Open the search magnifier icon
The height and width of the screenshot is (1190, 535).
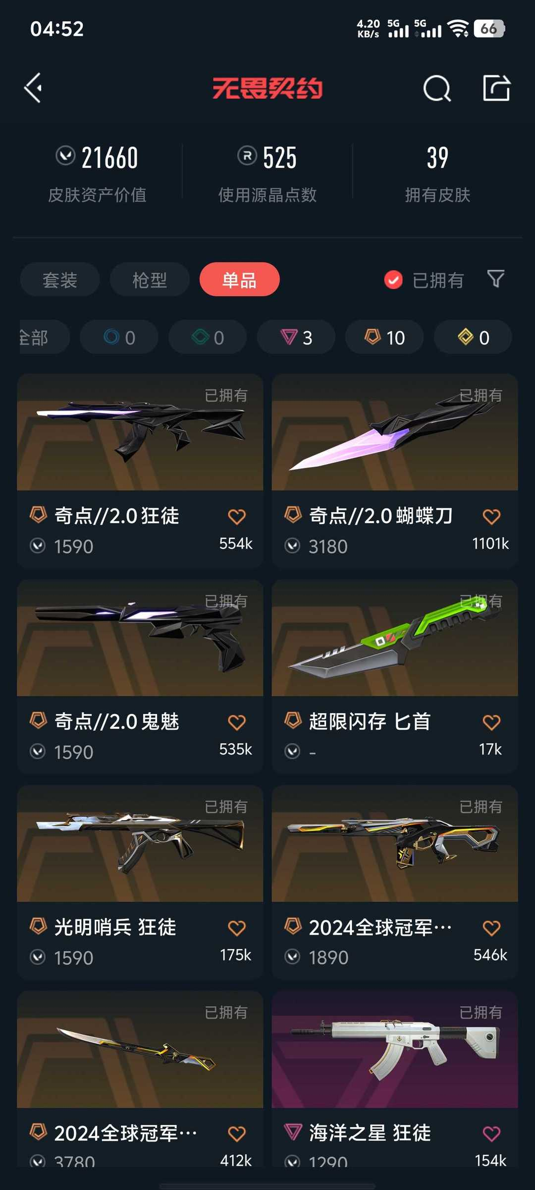(x=437, y=88)
